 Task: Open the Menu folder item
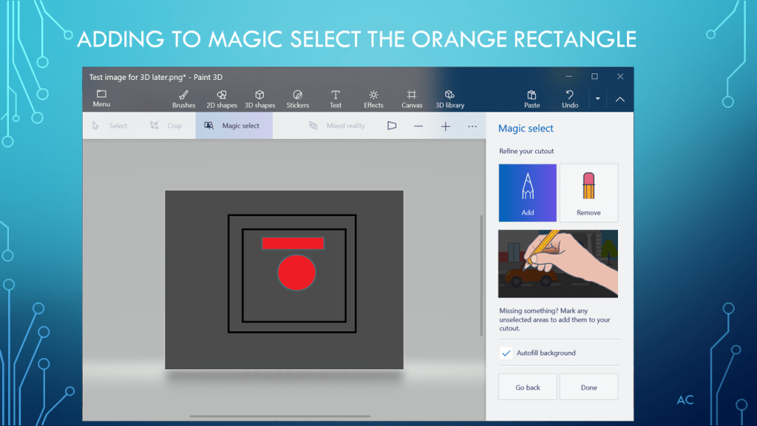click(101, 98)
